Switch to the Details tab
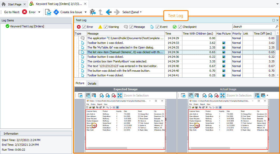Image resolution: width=280 pixels, height=154 pixels. (92, 83)
